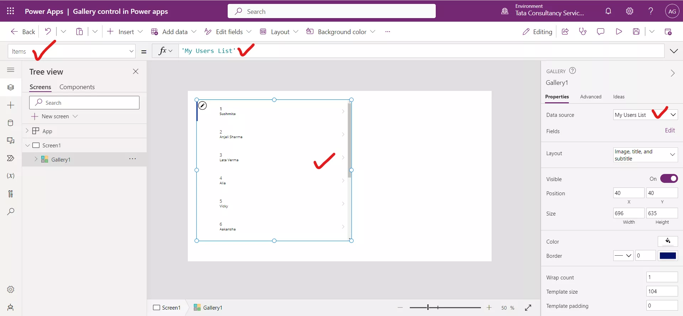Open Advanced tools icon in left rail

[11, 194]
